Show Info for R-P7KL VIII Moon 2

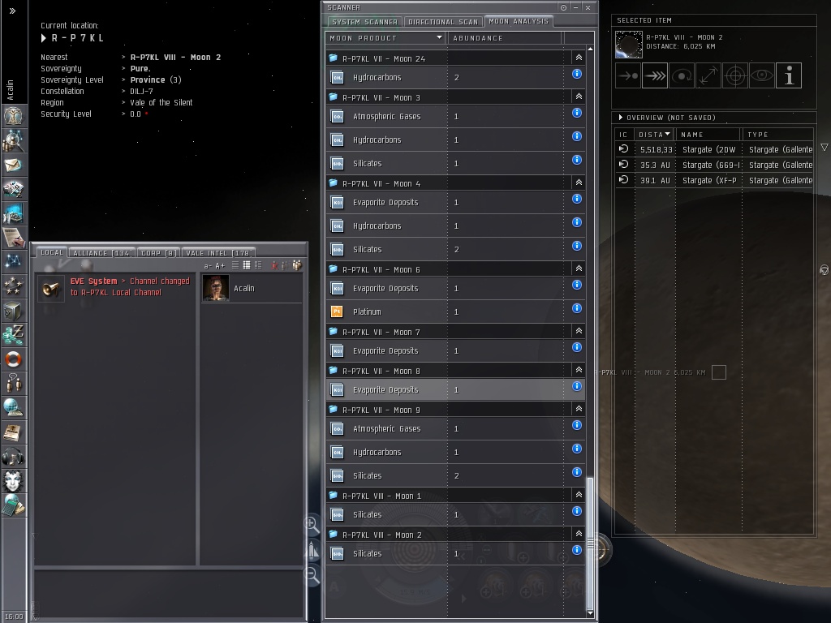click(789, 75)
